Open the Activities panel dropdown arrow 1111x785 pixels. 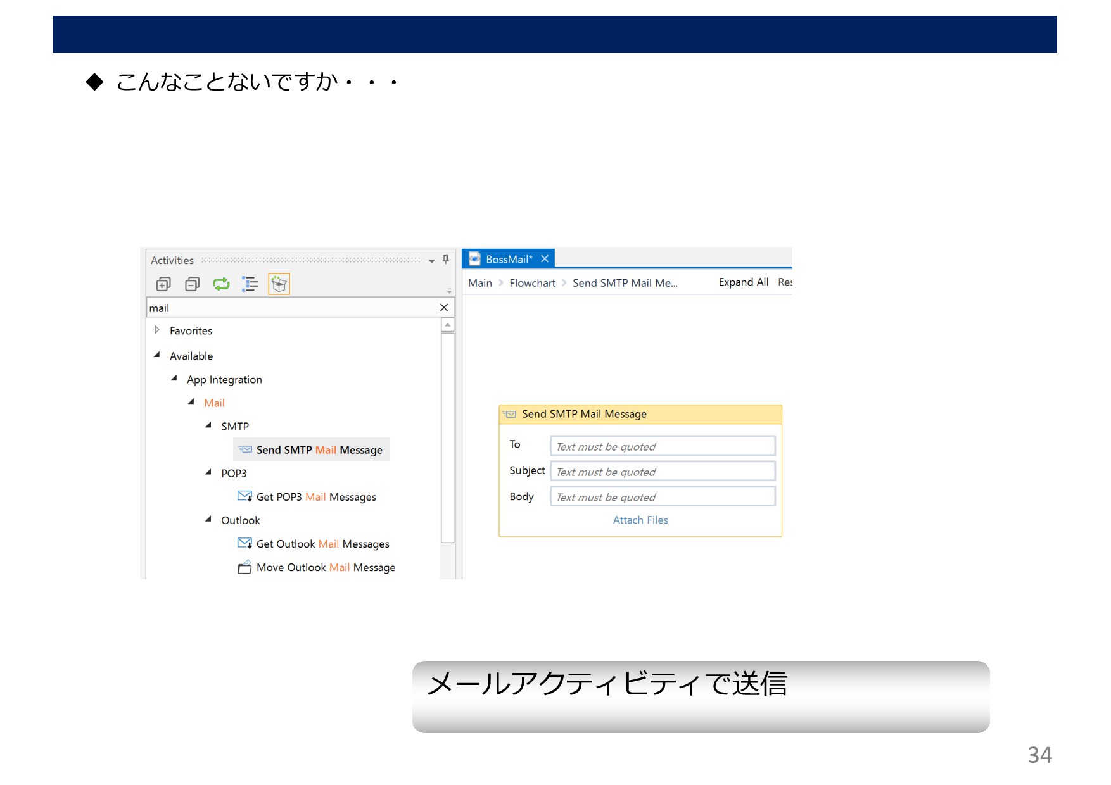point(431,261)
